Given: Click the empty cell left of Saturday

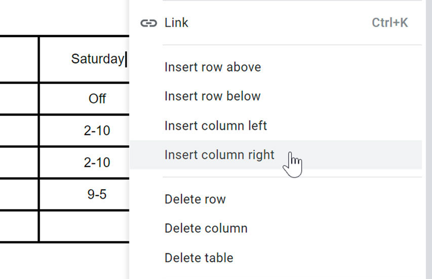Looking at the screenshot, I should [18, 59].
